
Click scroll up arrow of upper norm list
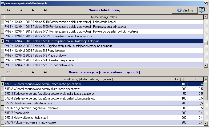pyautogui.click(x=206, y=17)
